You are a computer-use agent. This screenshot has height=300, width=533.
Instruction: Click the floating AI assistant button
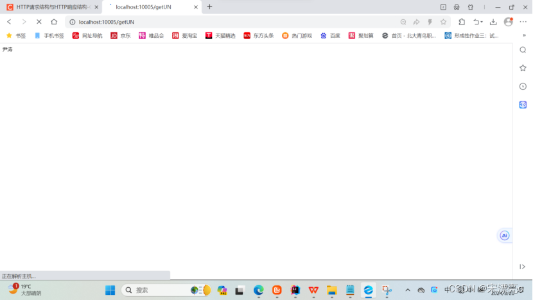tap(505, 235)
